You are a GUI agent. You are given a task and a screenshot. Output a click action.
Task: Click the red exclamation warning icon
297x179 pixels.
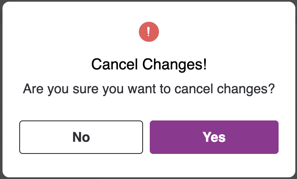point(149,32)
